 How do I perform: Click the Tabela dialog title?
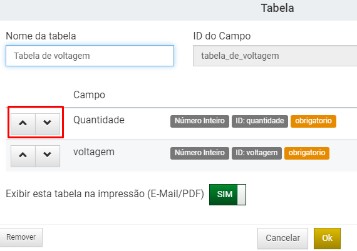tap(277, 8)
